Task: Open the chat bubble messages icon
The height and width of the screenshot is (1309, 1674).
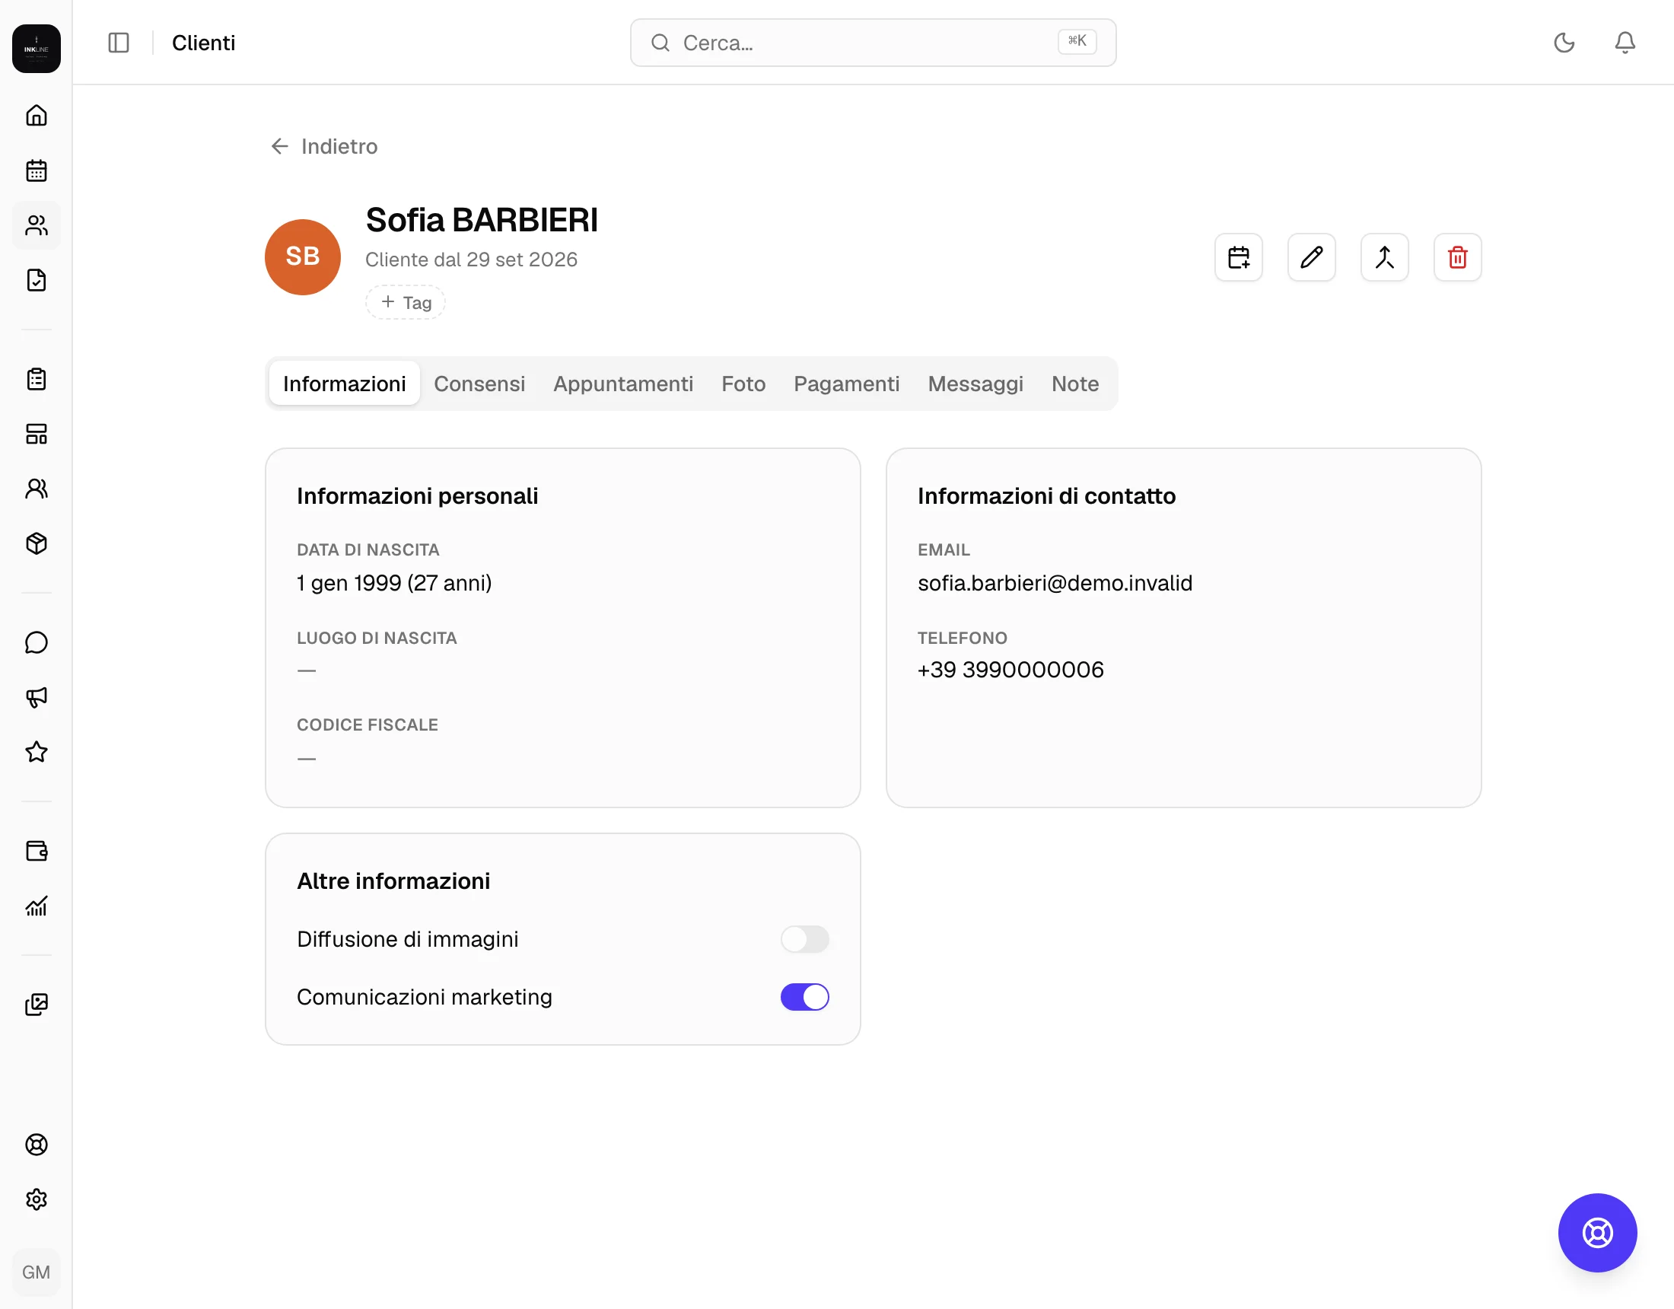Action: (36, 642)
